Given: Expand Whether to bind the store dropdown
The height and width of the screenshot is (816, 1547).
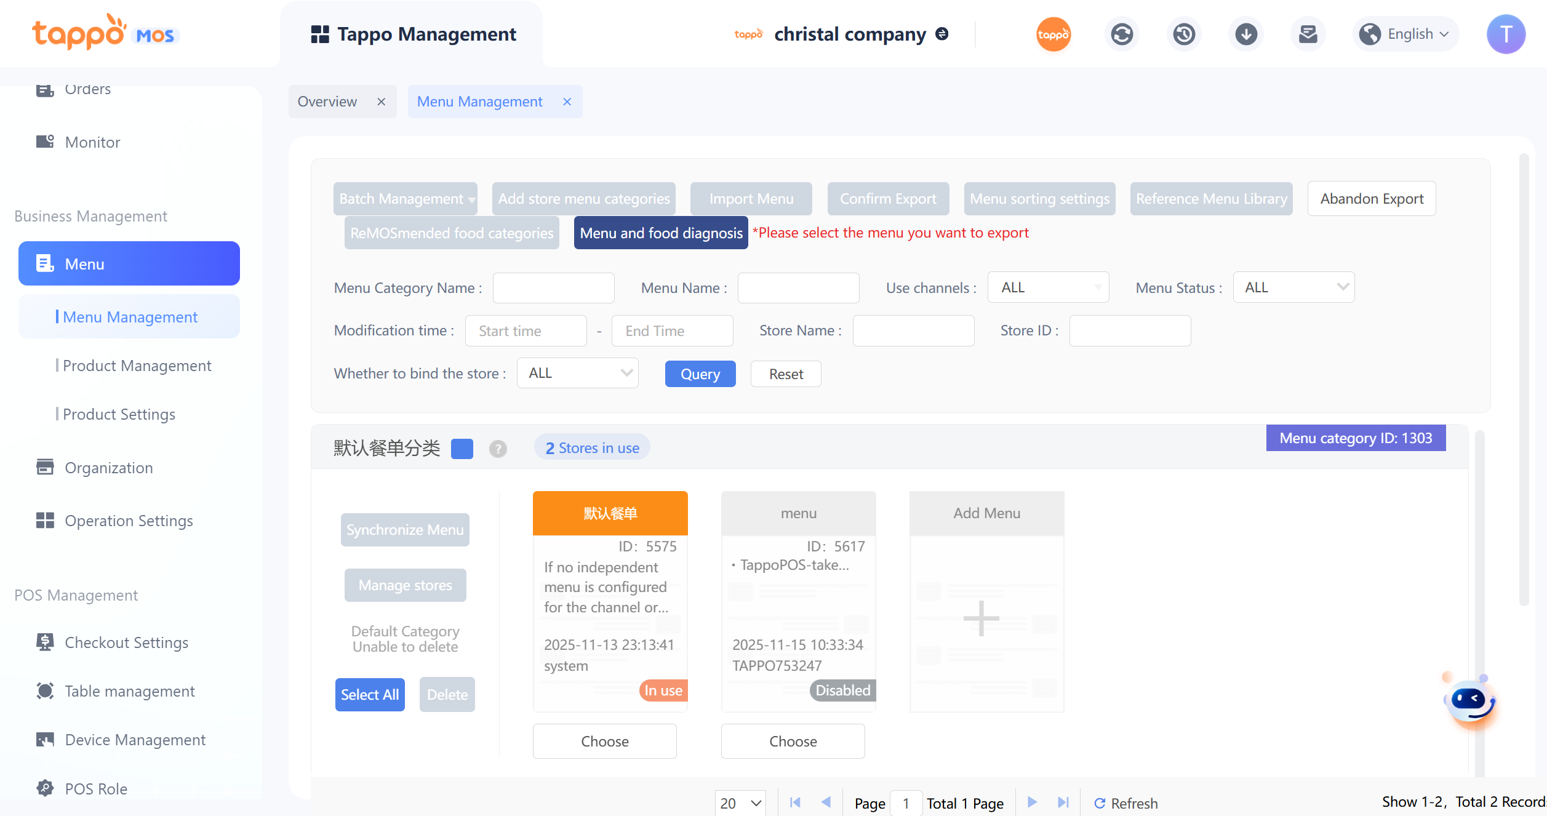Looking at the screenshot, I should [577, 373].
